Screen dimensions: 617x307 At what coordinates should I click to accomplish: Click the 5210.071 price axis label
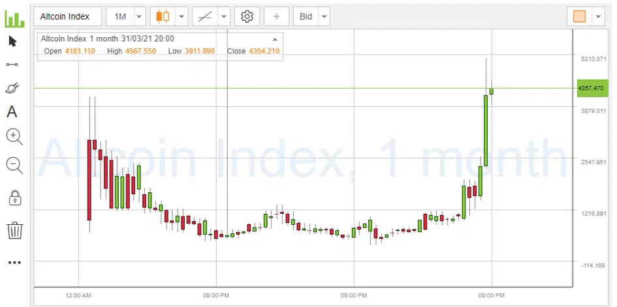click(593, 59)
